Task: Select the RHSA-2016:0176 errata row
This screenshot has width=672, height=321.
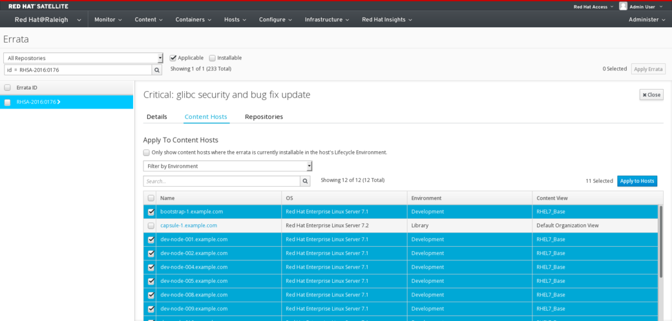Action: coord(67,102)
